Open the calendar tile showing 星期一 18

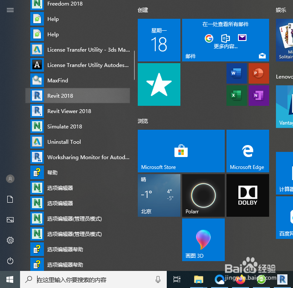pos(159,40)
